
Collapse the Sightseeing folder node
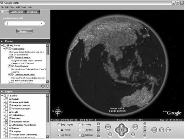[4, 49]
